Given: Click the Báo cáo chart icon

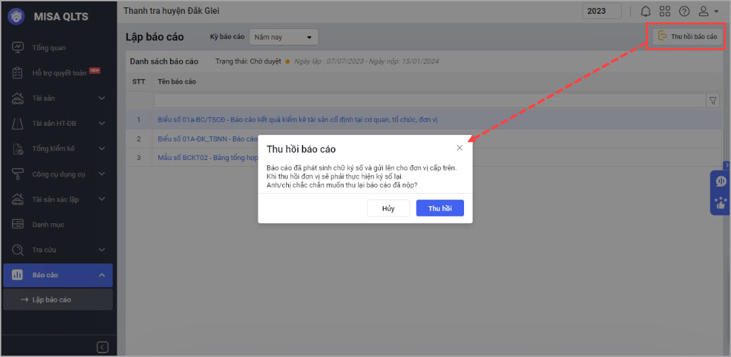Looking at the screenshot, I should click(x=17, y=275).
